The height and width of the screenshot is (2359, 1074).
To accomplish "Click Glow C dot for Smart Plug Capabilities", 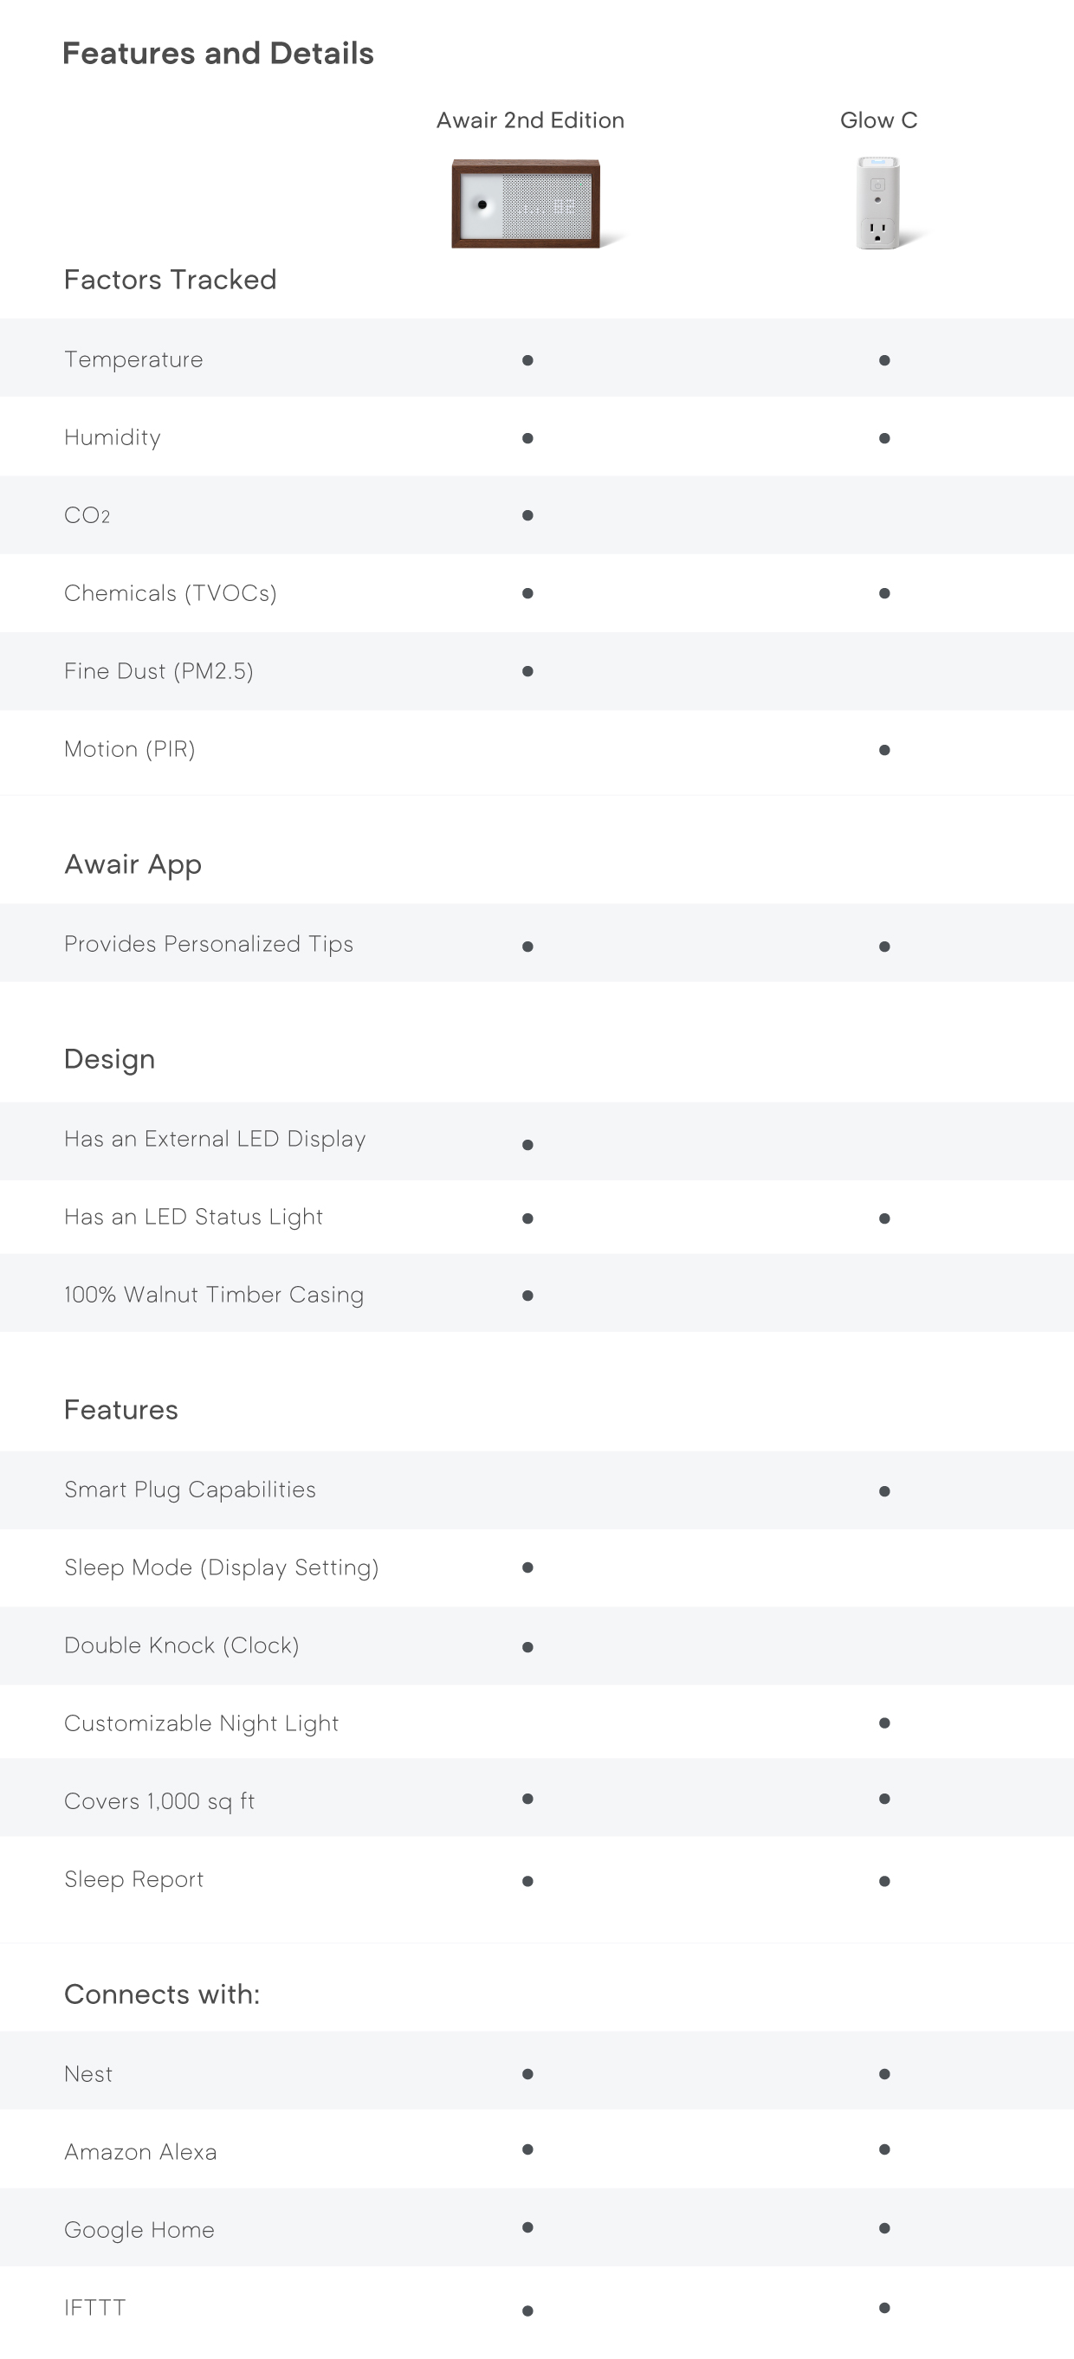I will [883, 1491].
